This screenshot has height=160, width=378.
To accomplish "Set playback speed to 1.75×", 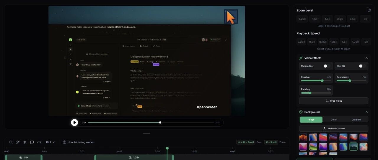I will tap(355, 42).
